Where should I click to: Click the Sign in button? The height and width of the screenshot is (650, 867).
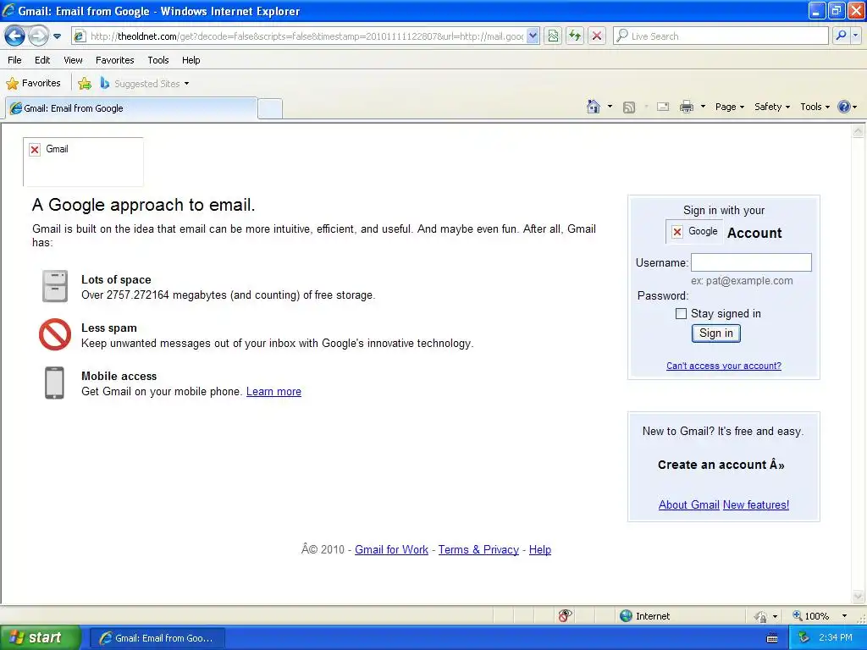(x=716, y=333)
